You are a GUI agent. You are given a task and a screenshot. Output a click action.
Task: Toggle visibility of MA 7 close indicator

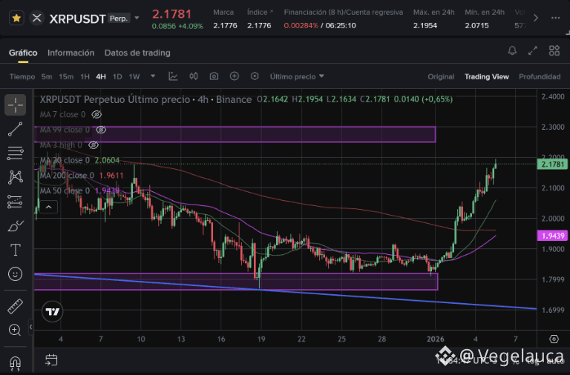click(x=96, y=115)
